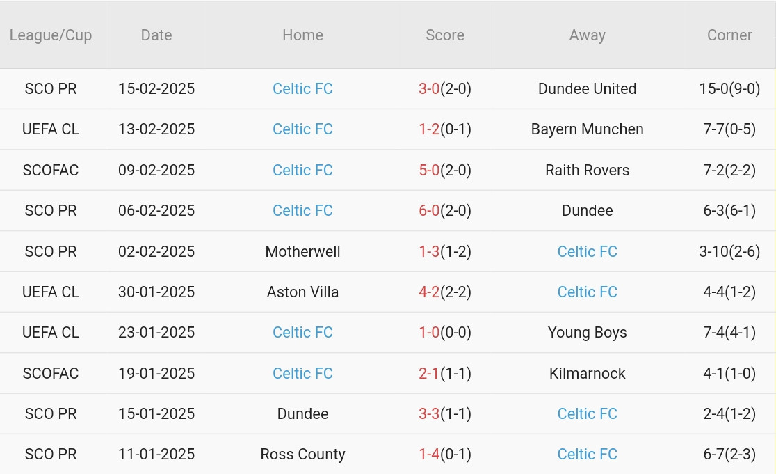Screen dimensions: 776x474
Task: Select the Away column header
Action: [x=587, y=35]
